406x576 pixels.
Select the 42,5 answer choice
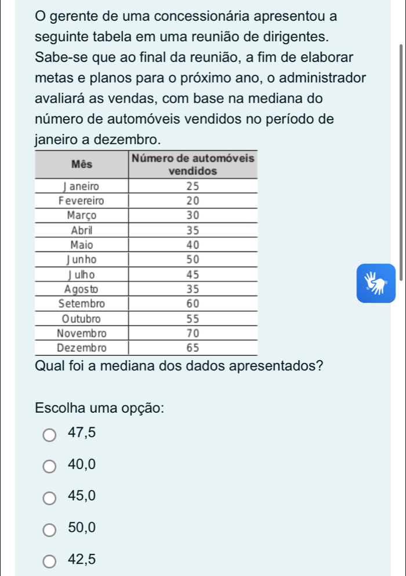(50, 560)
